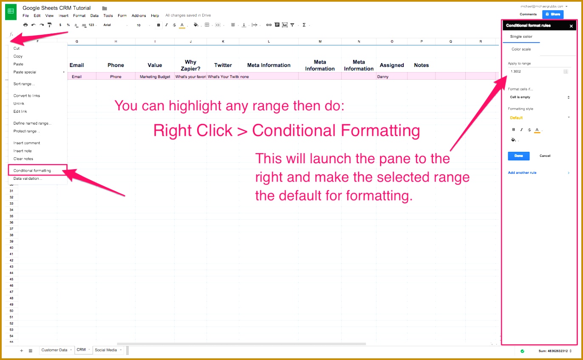583x360 pixels.
Task: Click the Undo arrow in the toolbar
Action: pos(34,25)
